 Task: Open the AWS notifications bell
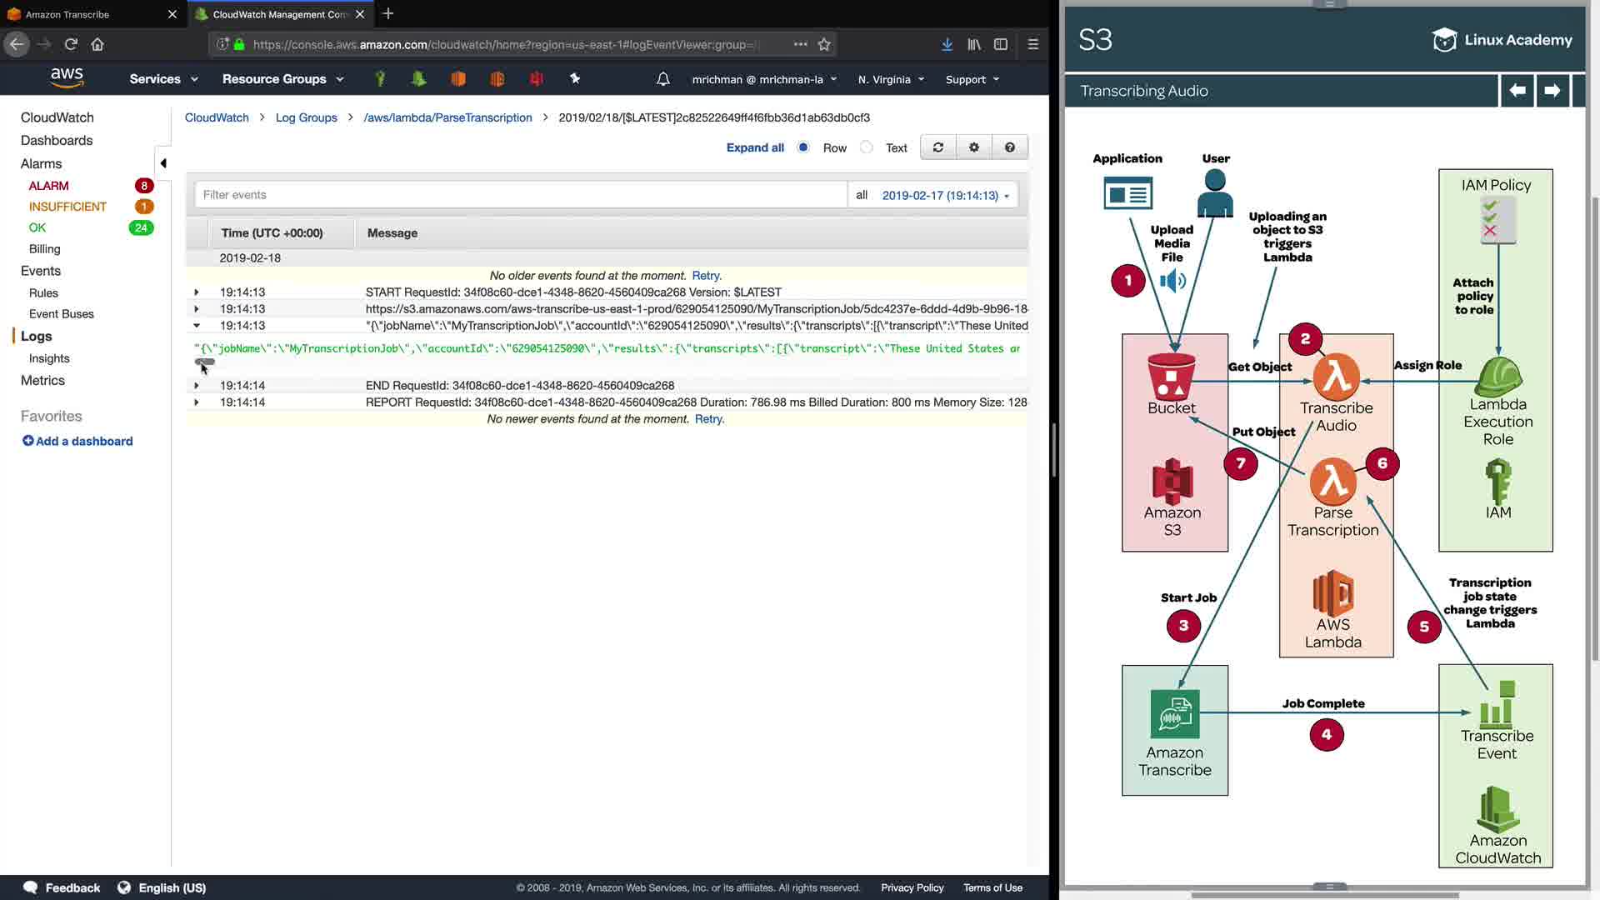coord(663,79)
